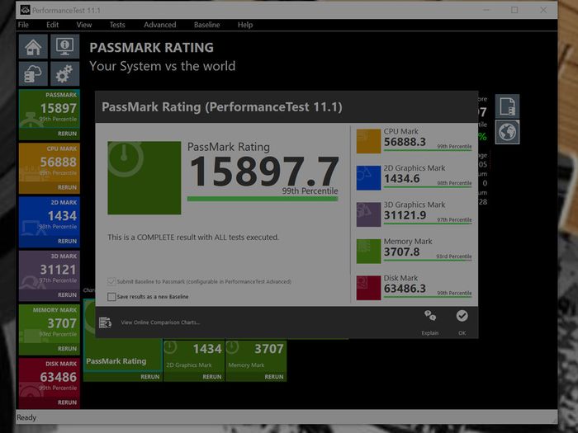
Task: Click RERUN under bottom 2D Graphics Mark tile
Action: click(212, 377)
